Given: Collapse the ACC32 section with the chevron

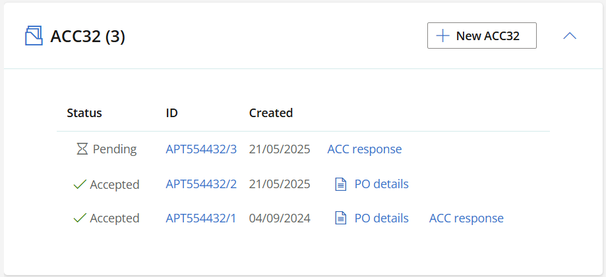Looking at the screenshot, I should coord(570,36).
